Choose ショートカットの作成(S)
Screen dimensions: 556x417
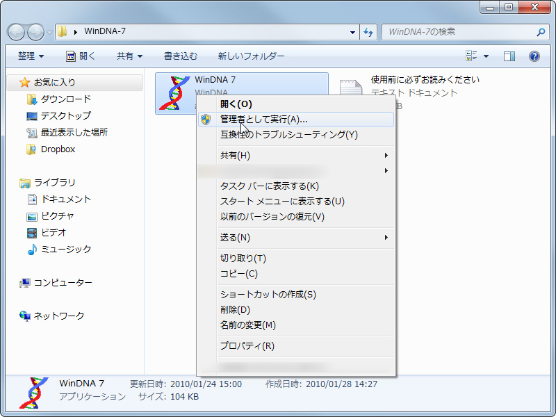click(x=296, y=294)
